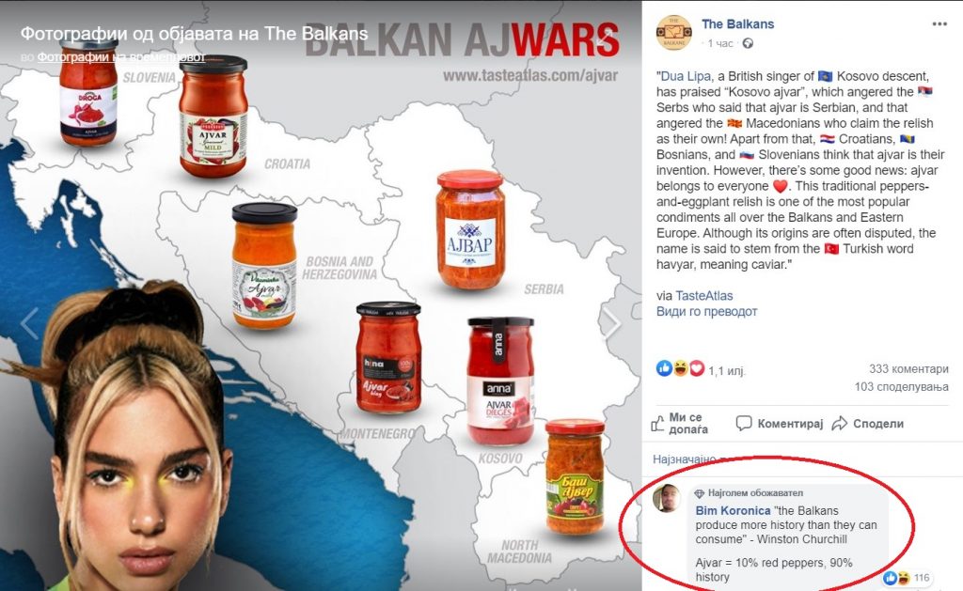This screenshot has height=591, width=963.
Task: Open commenter Bim Koronica's profile
Action: pyautogui.click(x=733, y=510)
